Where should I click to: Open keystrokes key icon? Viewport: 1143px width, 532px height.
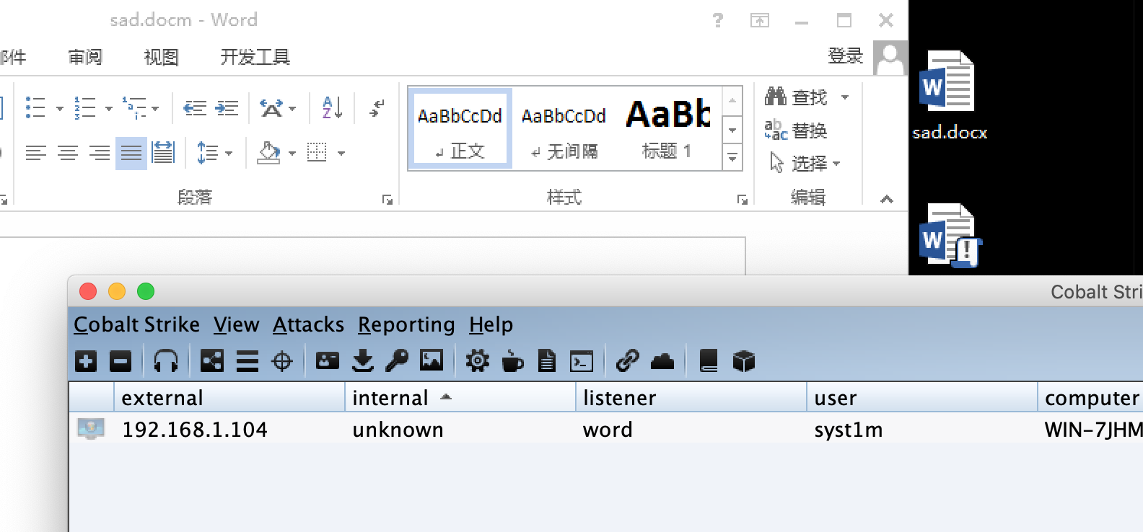click(x=397, y=360)
